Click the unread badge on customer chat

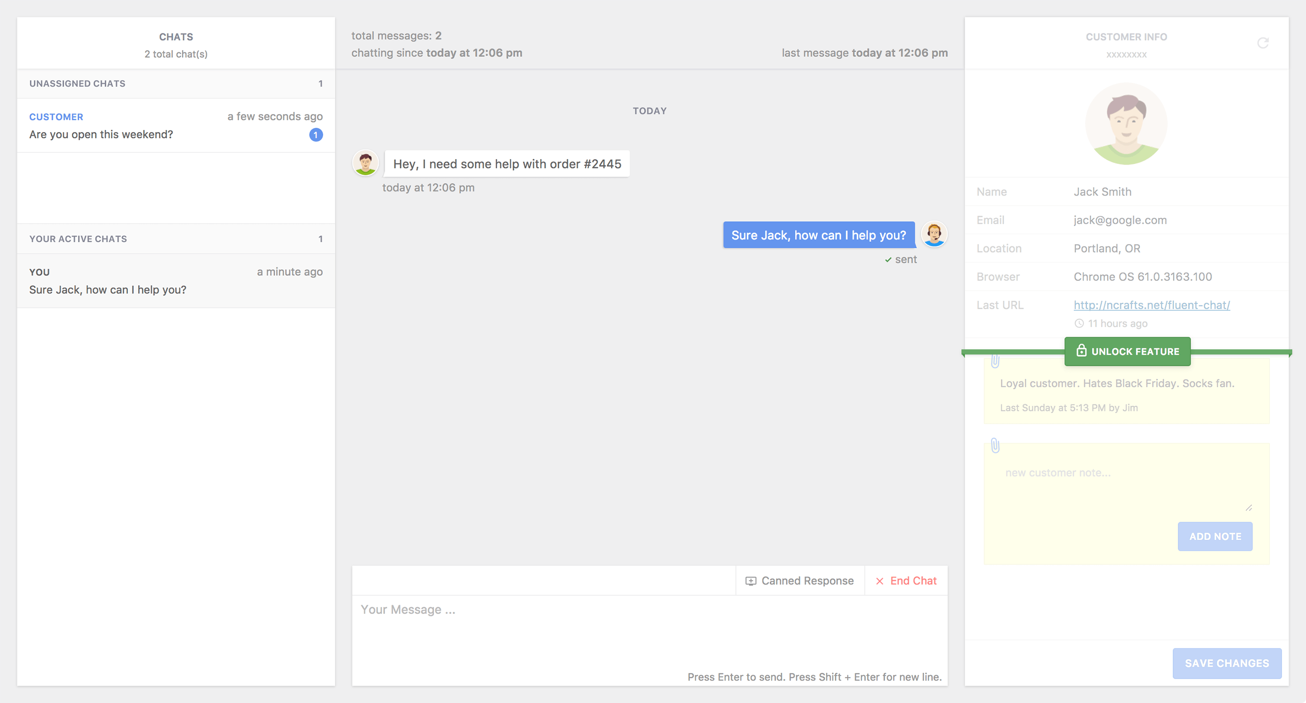(x=316, y=135)
